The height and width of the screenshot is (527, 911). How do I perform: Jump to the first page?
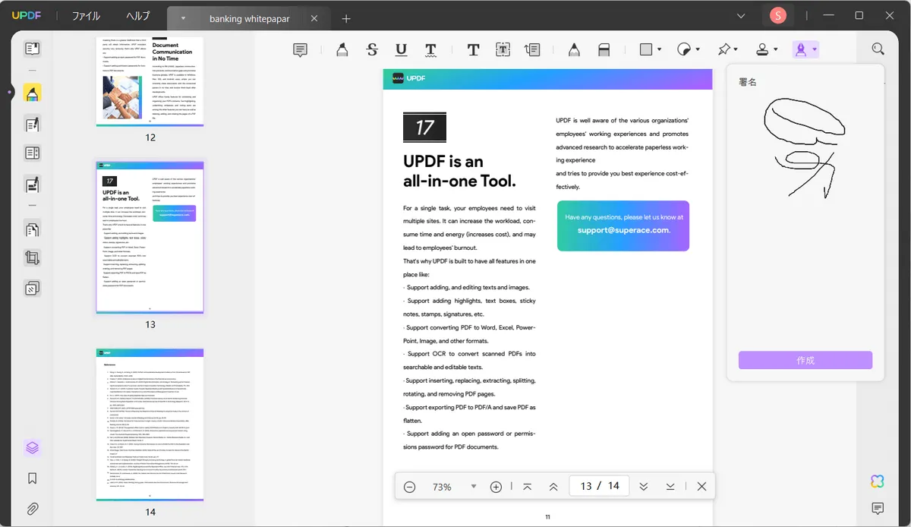point(527,487)
